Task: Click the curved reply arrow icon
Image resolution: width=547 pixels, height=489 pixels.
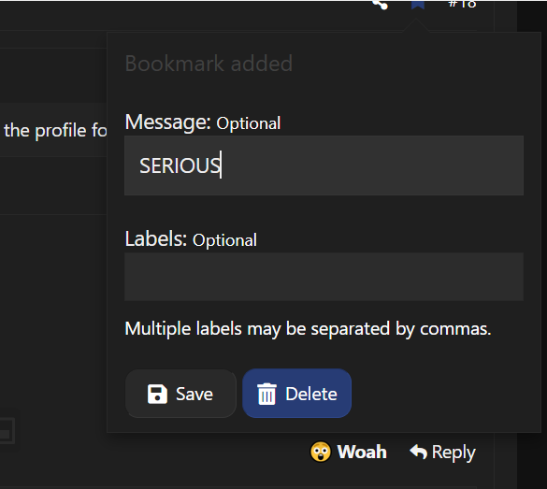Action: click(418, 452)
